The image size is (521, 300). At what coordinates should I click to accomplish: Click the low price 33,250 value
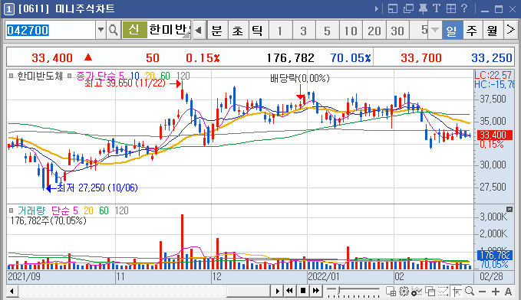pos(492,58)
